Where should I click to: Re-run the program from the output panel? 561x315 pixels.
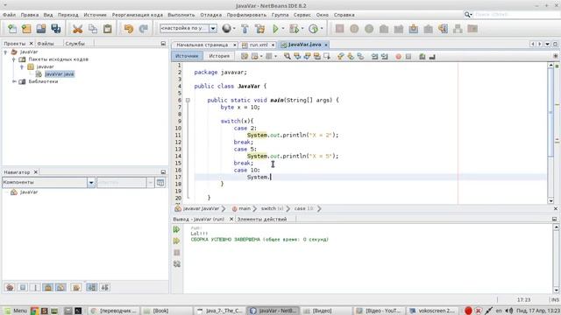pyautogui.click(x=177, y=229)
